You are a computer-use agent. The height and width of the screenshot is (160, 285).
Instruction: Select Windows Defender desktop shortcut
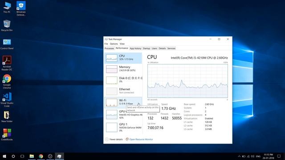[x=21, y=9]
